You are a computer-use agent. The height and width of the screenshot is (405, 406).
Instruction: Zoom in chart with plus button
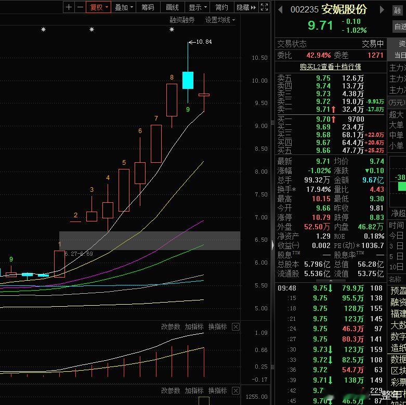(69, 7)
